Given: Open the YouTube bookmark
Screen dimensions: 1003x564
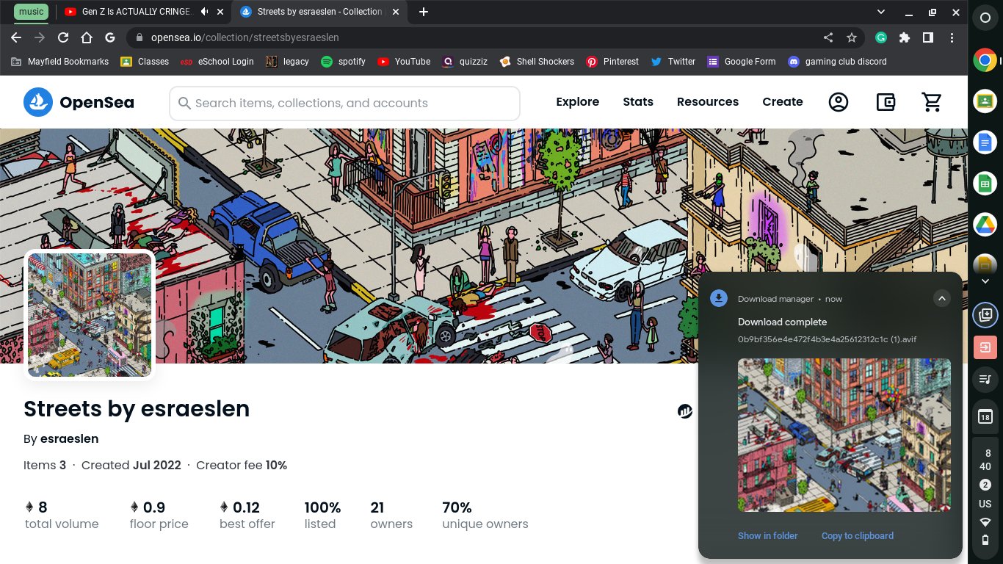Looking at the screenshot, I should pyautogui.click(x=404, y=62).
